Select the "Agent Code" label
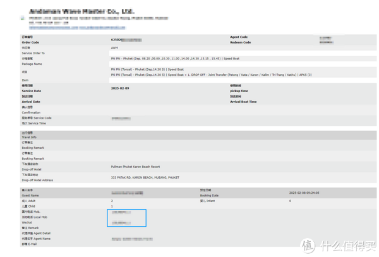Image resolution: width=379 pixels, height=257 pixels. (239, 37)
